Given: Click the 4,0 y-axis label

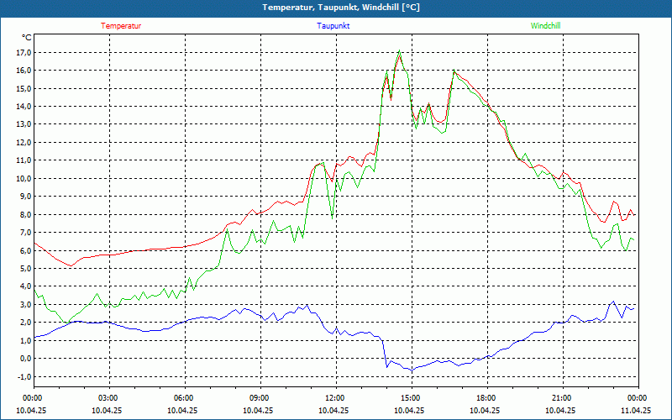Looking at the screenshot, I should point(25,286).
